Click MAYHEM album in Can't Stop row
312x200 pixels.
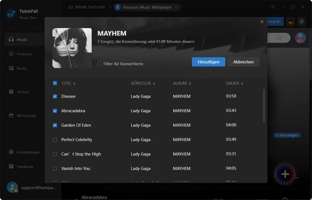(x=181, y=154)
